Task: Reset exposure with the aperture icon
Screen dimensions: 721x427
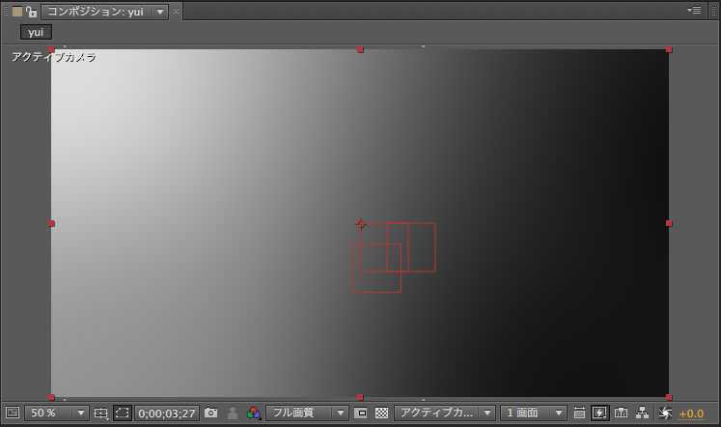Action: (x=665, y=413)
